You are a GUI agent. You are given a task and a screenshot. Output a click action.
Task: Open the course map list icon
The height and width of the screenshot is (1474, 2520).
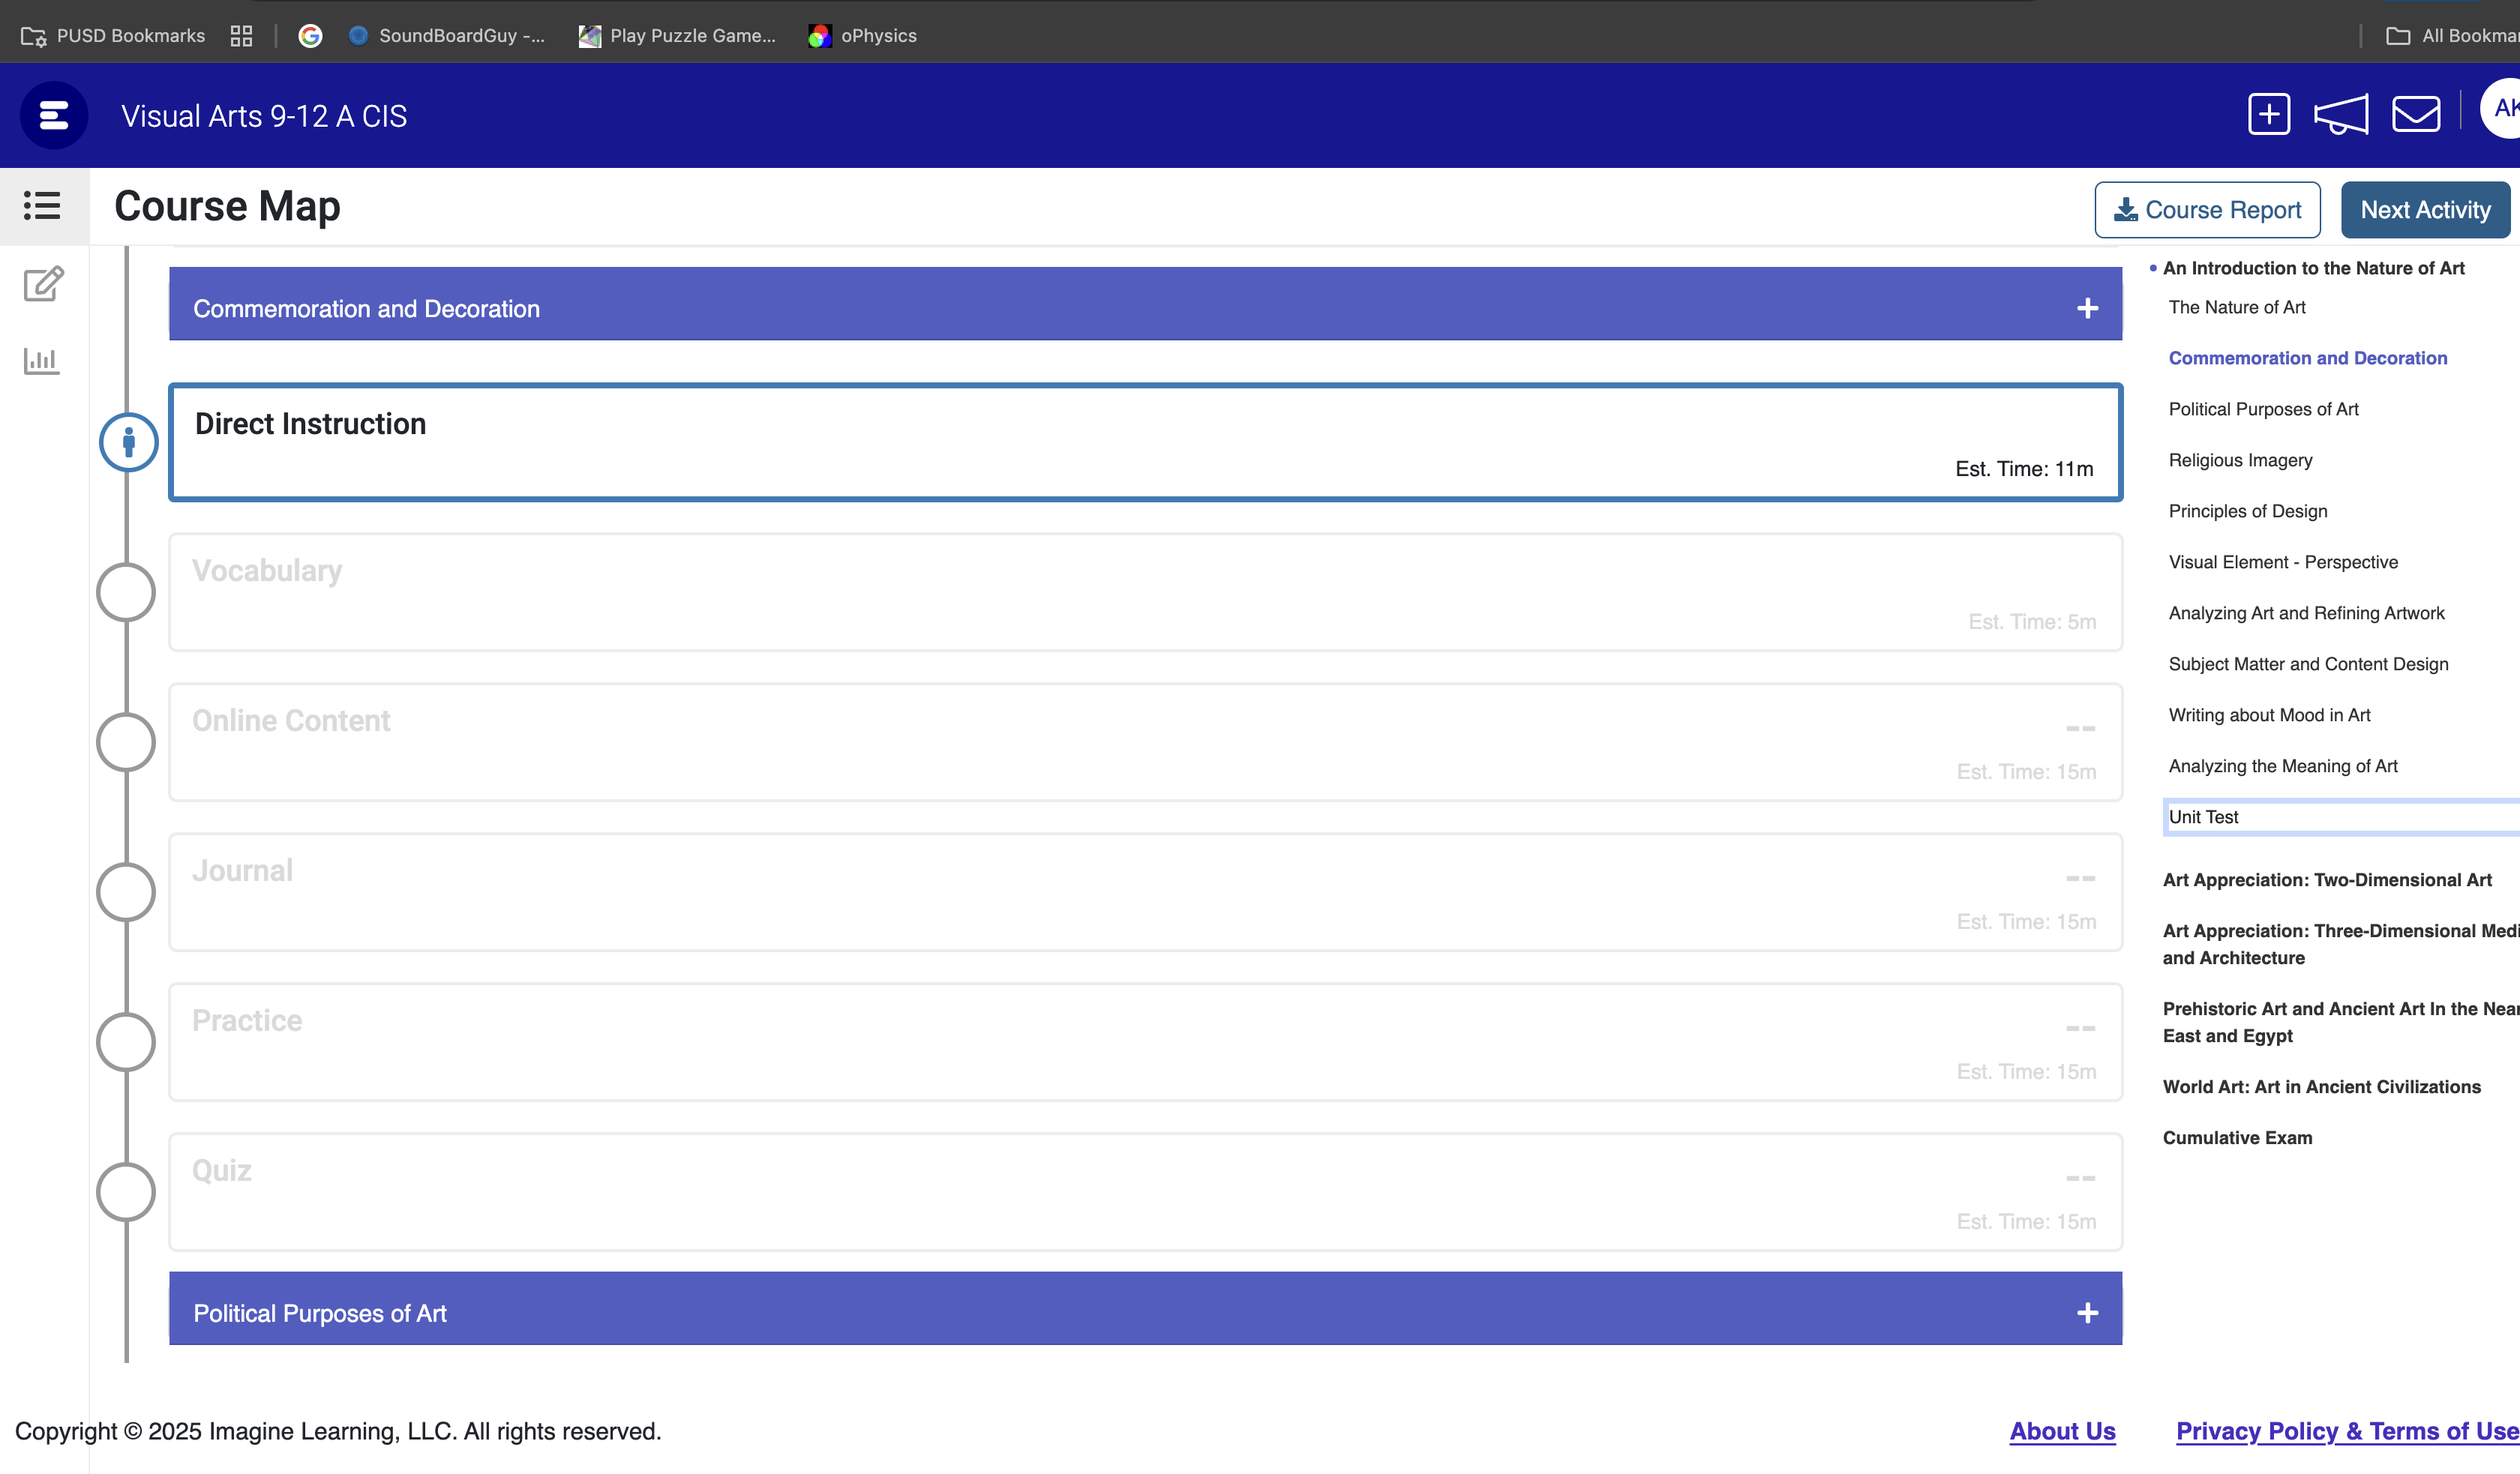pos(42,206)
